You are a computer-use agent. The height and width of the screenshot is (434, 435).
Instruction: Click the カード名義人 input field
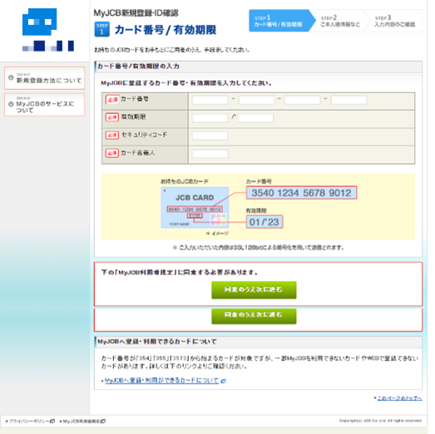click(210, 154)
